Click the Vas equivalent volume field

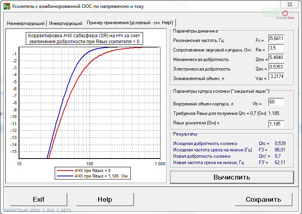[276, 77]
